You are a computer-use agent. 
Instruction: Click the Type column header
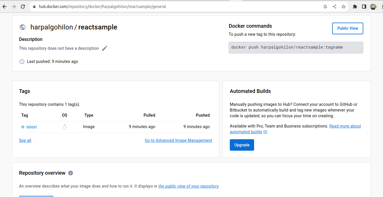point(89,115)
